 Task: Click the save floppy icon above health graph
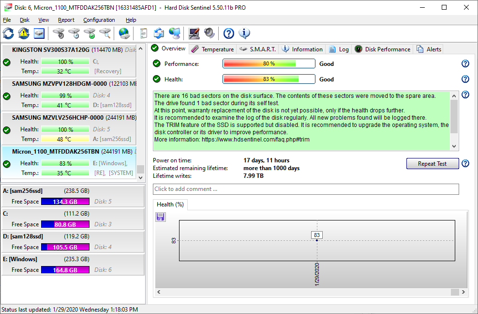pyautogui.click(x=160, y=217)
